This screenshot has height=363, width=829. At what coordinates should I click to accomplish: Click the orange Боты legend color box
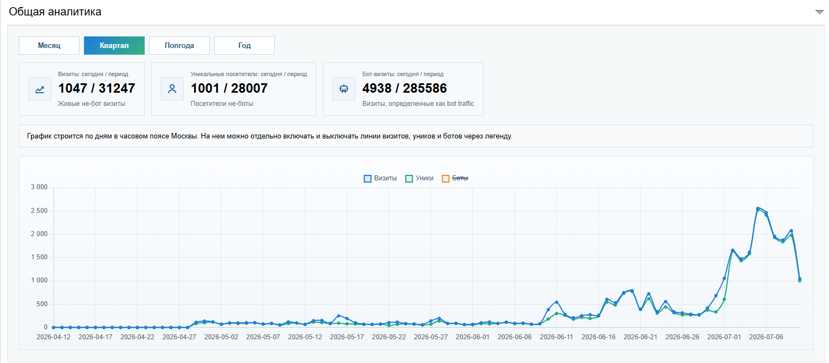pos(445,178)
